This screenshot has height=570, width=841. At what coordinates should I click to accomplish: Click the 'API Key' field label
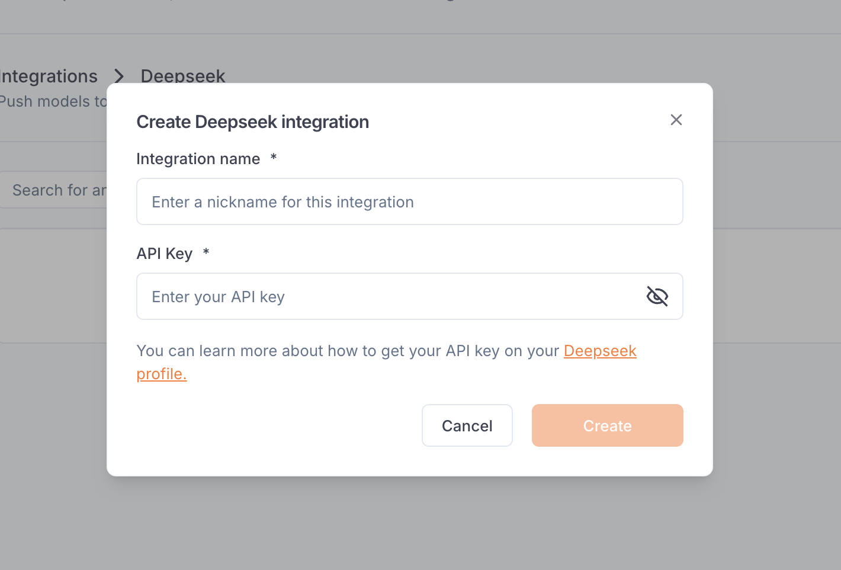(x=164, y=254)
